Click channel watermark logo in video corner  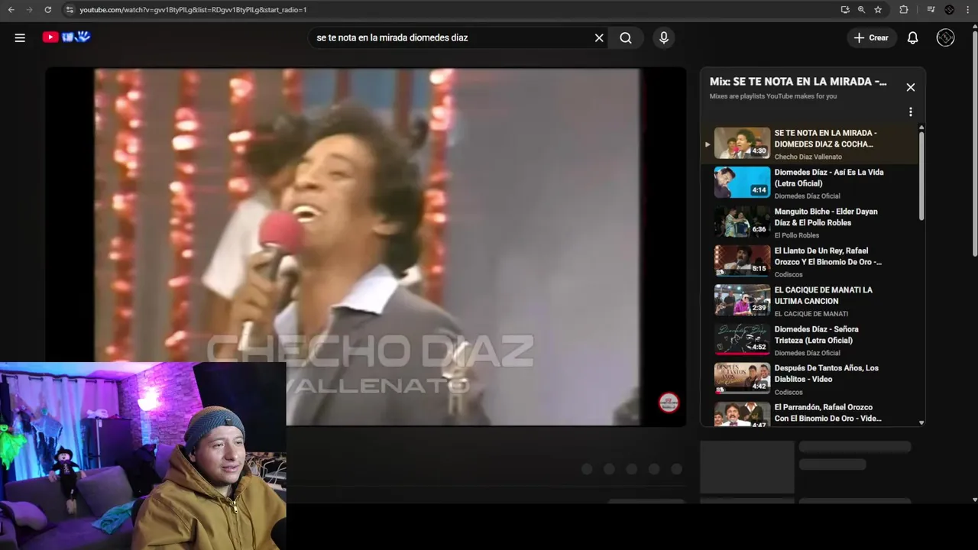(x=669, y=403)
